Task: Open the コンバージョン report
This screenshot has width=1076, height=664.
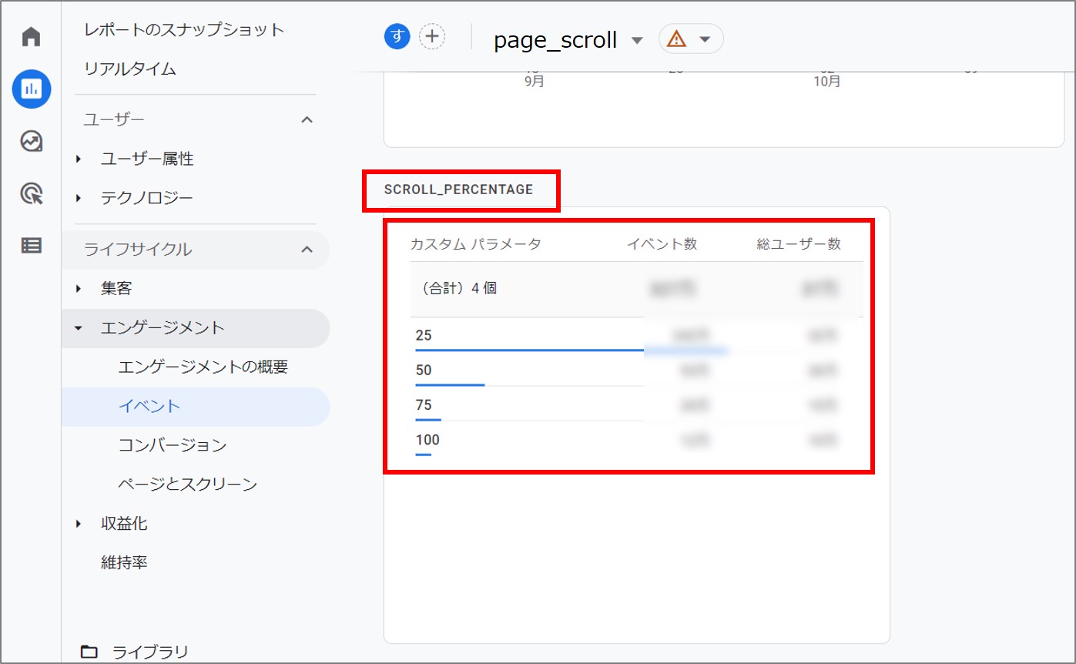Action: (172, 445)
